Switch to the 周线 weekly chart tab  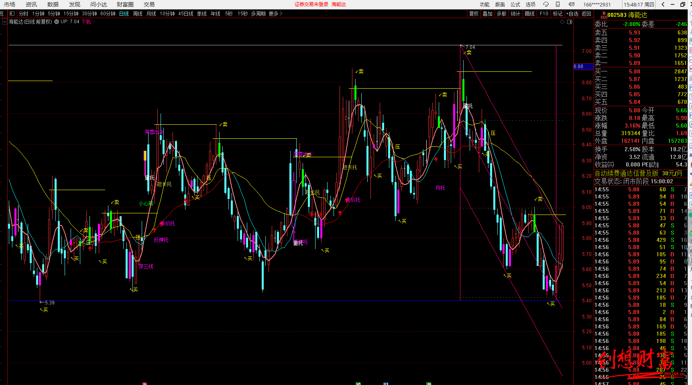pos(138,14)
